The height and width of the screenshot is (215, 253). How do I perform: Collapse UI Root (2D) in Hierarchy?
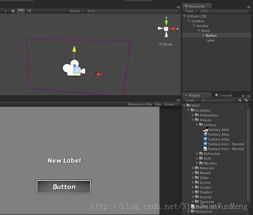pyautogui.click(x=184, y=16)
